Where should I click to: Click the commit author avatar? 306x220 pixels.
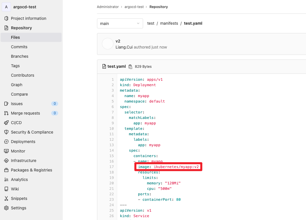[108, 44]
